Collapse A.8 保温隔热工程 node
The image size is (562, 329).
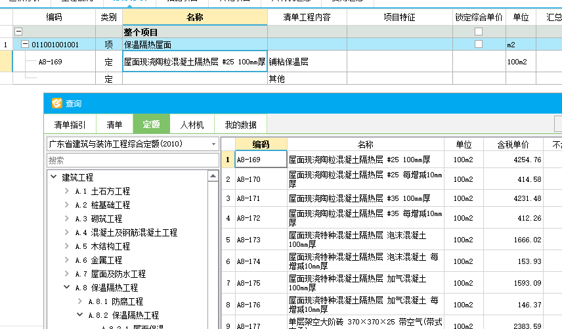click(x=67, y=287)
